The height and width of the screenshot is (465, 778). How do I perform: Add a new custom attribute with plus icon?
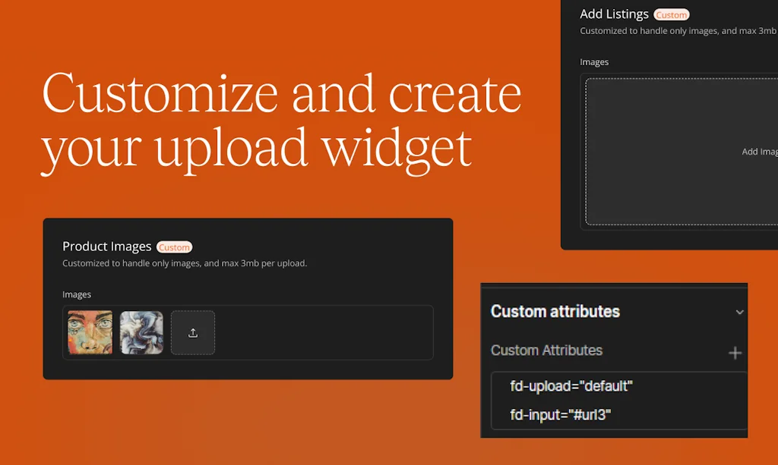[x=735, y=353]
